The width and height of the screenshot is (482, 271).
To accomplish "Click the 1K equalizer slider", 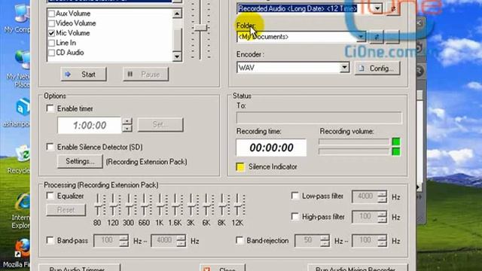I will click(160, 205).
